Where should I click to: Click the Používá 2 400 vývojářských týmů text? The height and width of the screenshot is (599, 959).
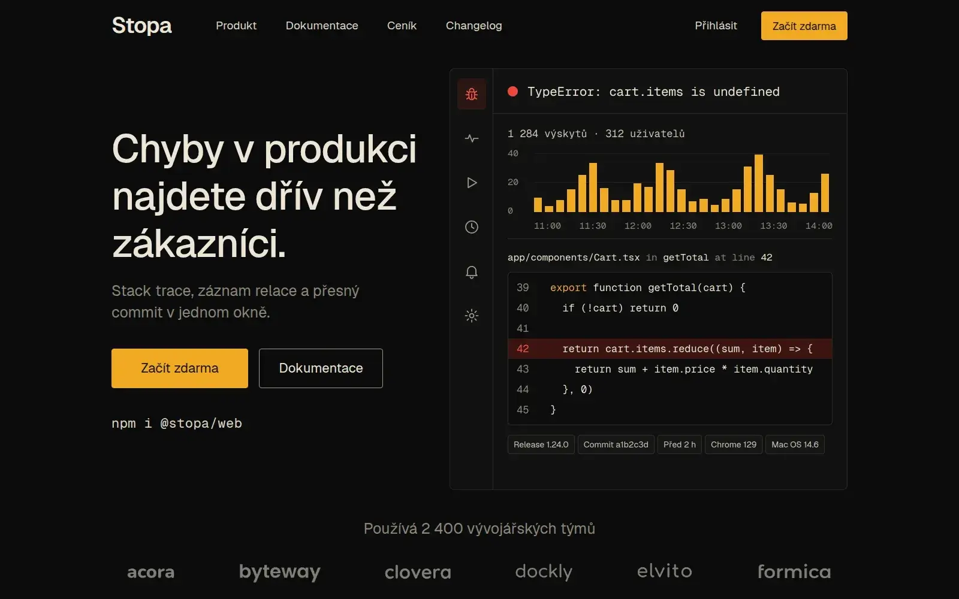click(x=479, y=528)
